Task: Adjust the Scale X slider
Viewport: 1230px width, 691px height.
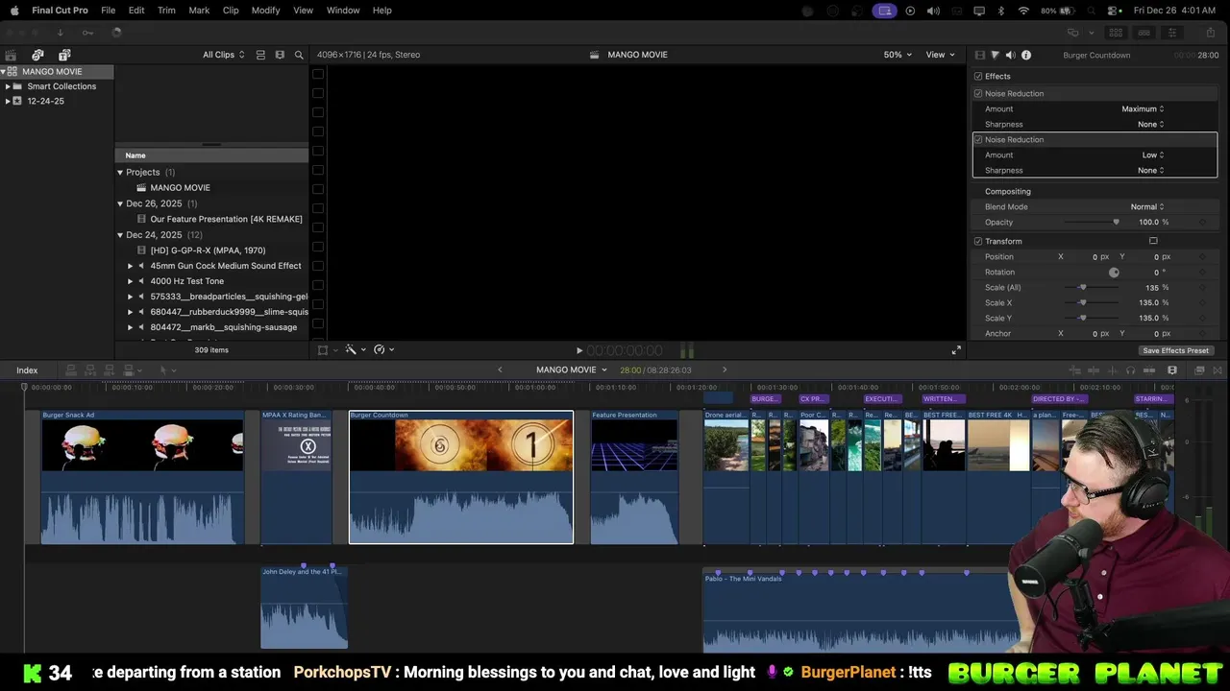Action: (1083, 302)
